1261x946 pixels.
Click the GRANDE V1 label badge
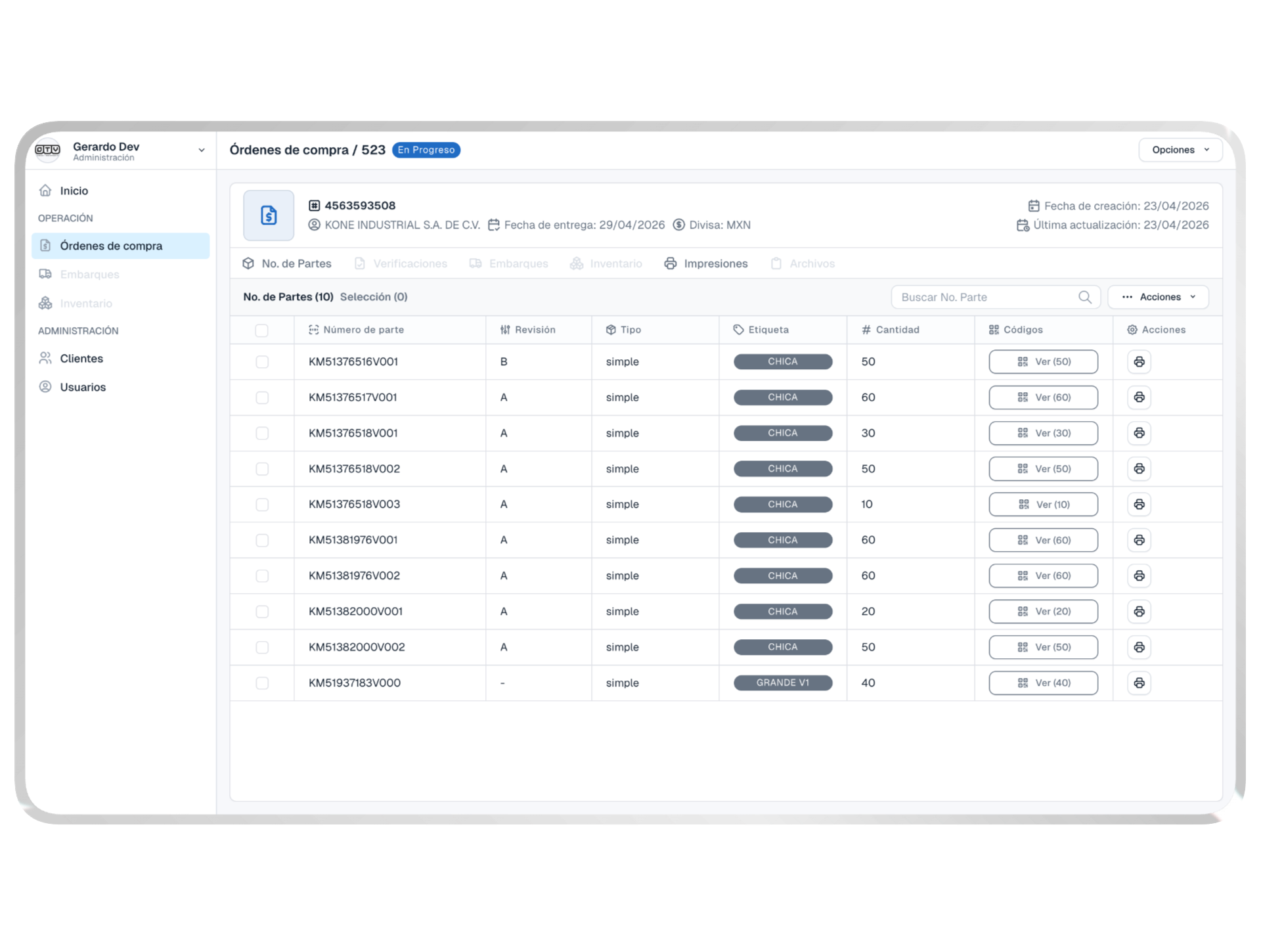782,683
